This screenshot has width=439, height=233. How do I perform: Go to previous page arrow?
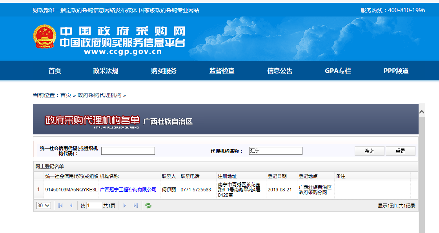(71, 205)
